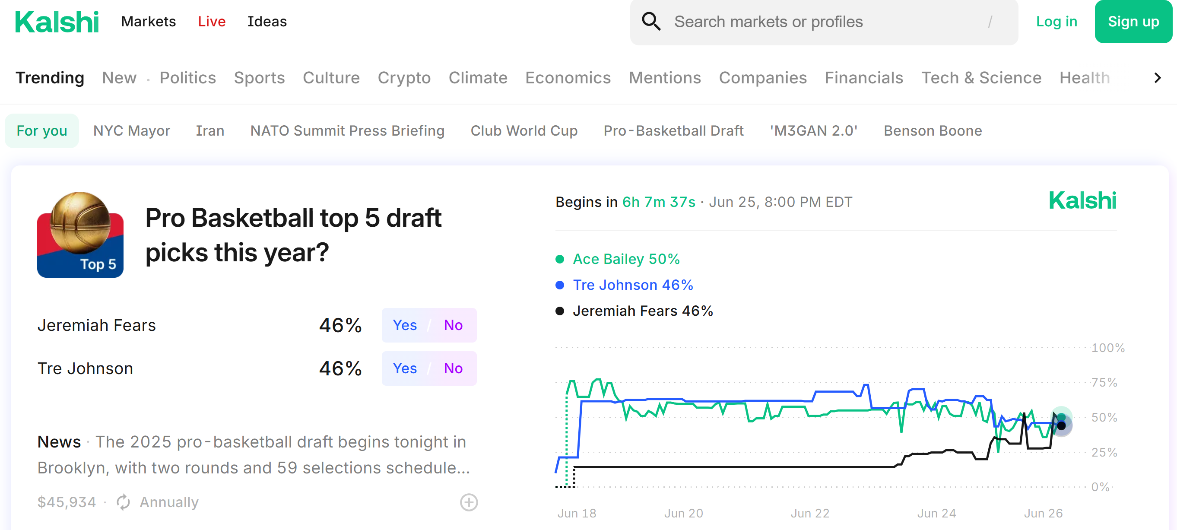Switch to the Companies category tab
The height and width of the screenshot is (530, 1177).
click(763, 78)
